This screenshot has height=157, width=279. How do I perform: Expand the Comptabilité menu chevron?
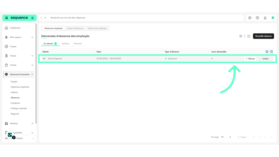pos(32,133)
